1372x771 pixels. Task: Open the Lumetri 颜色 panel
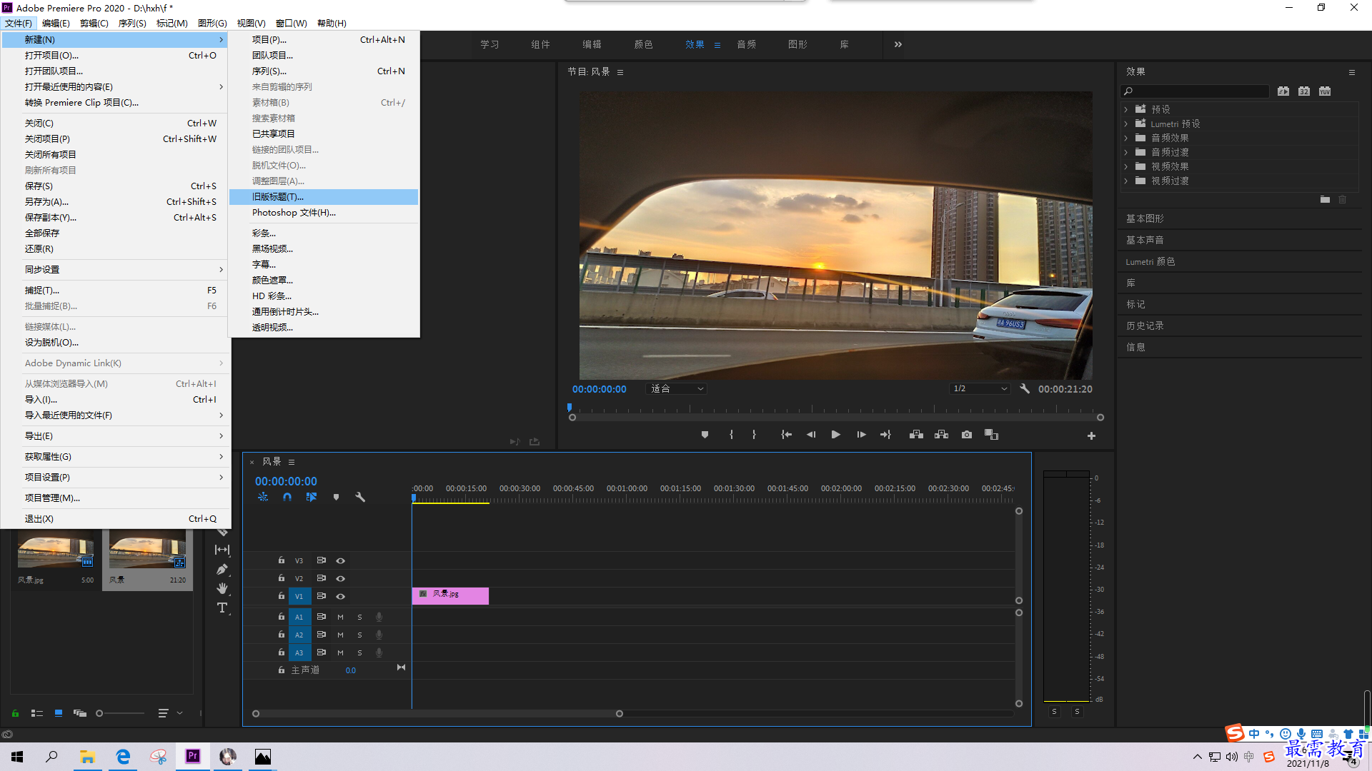tap(1150, 261)
